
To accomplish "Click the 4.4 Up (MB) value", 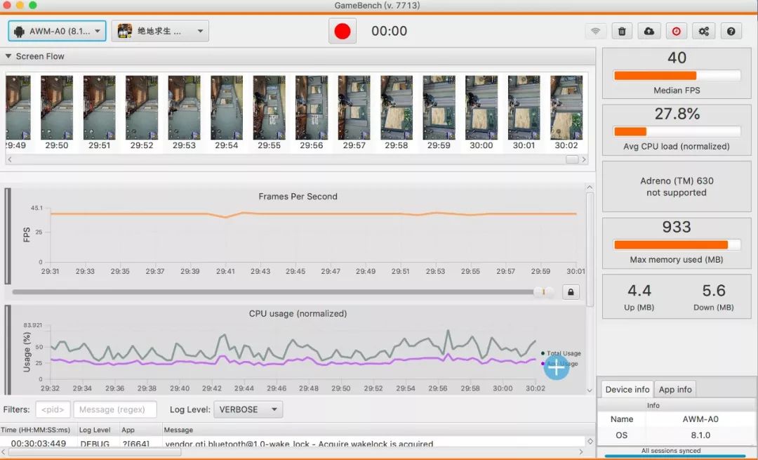I will point(639,291).
